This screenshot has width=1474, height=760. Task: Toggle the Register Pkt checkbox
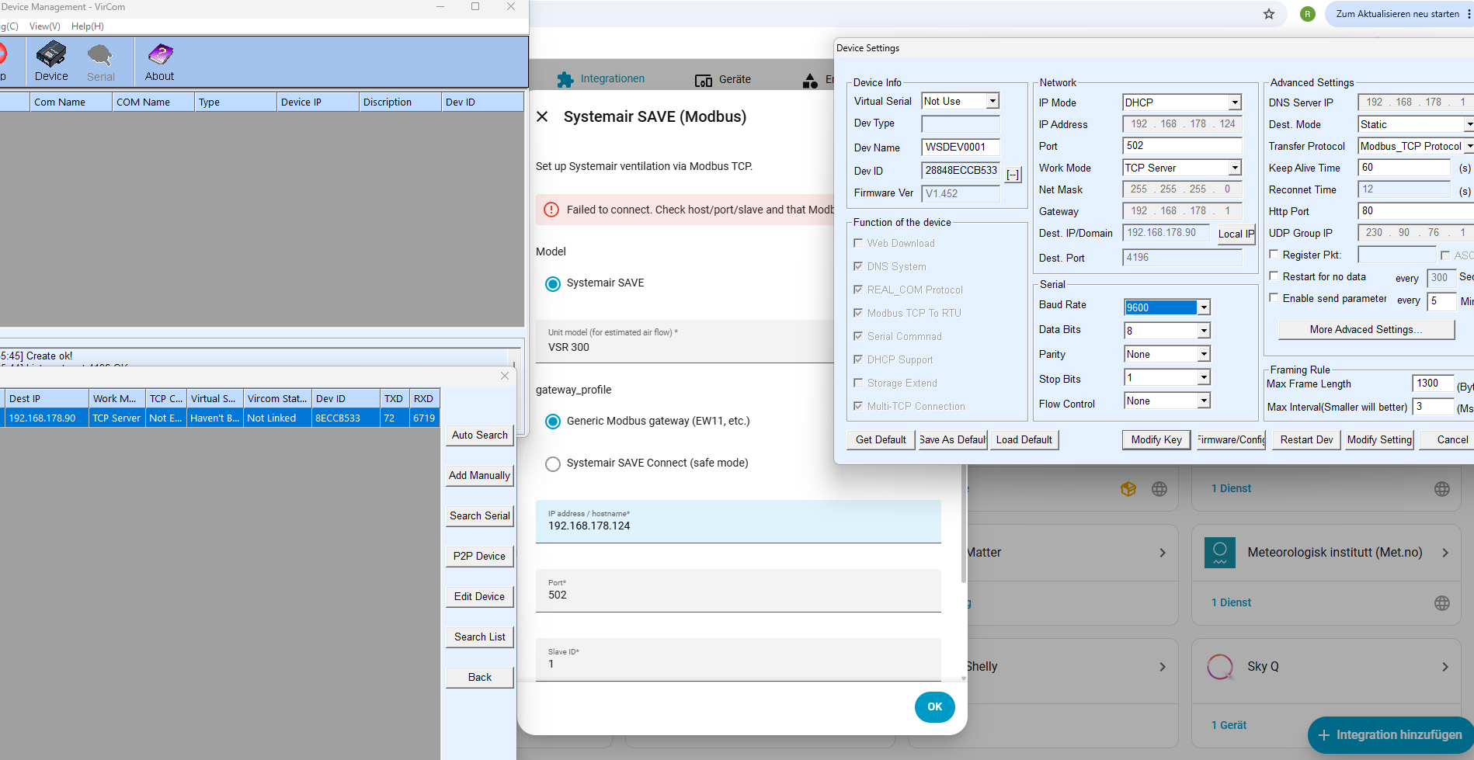1274,254
